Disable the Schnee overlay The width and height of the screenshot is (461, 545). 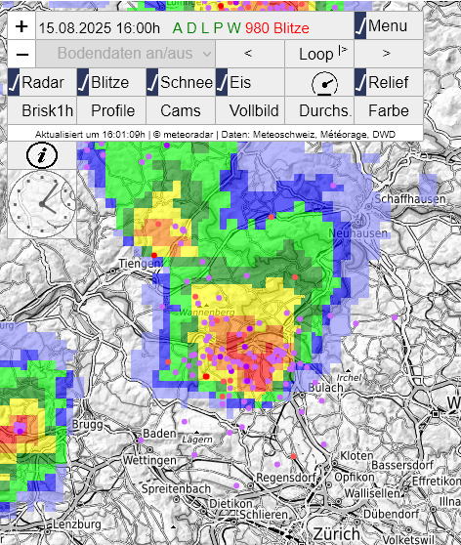point(181,82)
